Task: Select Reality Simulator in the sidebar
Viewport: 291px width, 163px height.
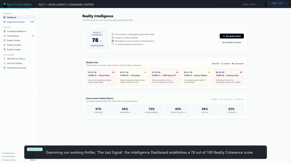Action: tap(19, 45)
